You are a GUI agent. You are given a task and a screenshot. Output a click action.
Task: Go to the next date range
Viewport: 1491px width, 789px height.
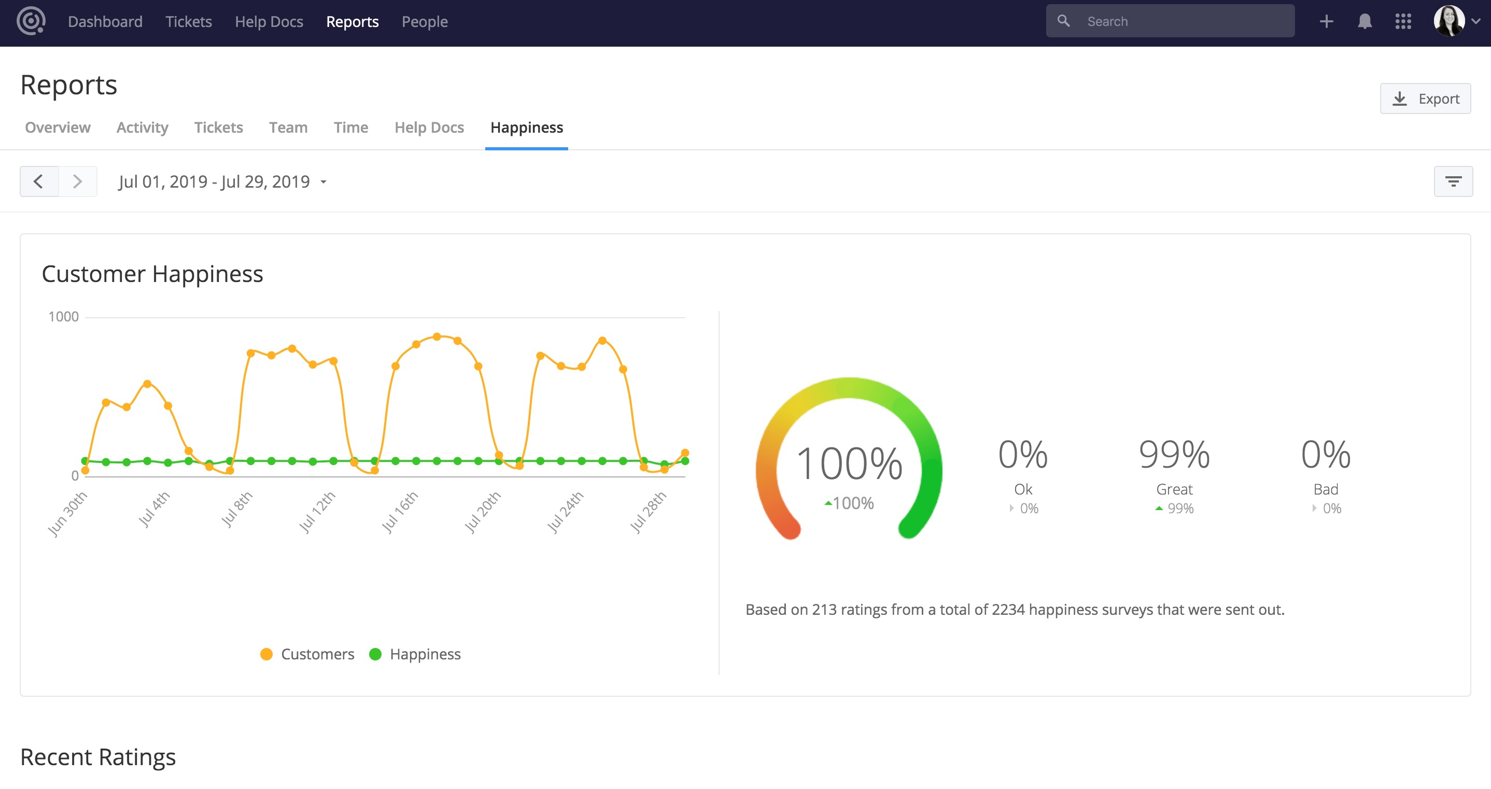tap(78, 181)
